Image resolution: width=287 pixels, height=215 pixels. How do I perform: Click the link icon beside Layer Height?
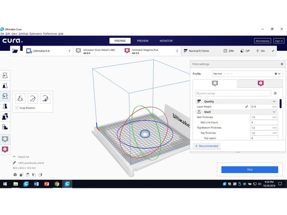click(x=247, y=107)
